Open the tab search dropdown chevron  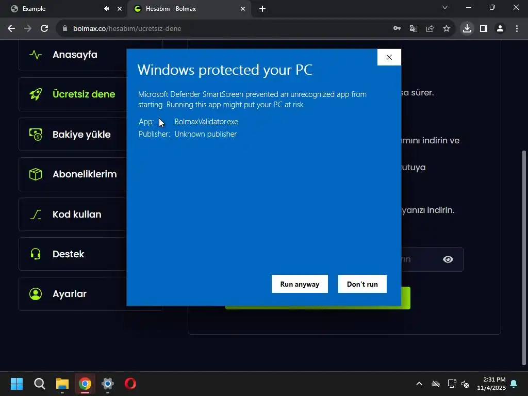pos(445,7)
